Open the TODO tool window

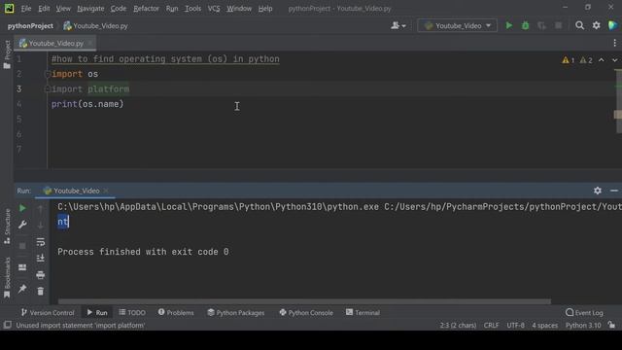[x=132, y=313]
